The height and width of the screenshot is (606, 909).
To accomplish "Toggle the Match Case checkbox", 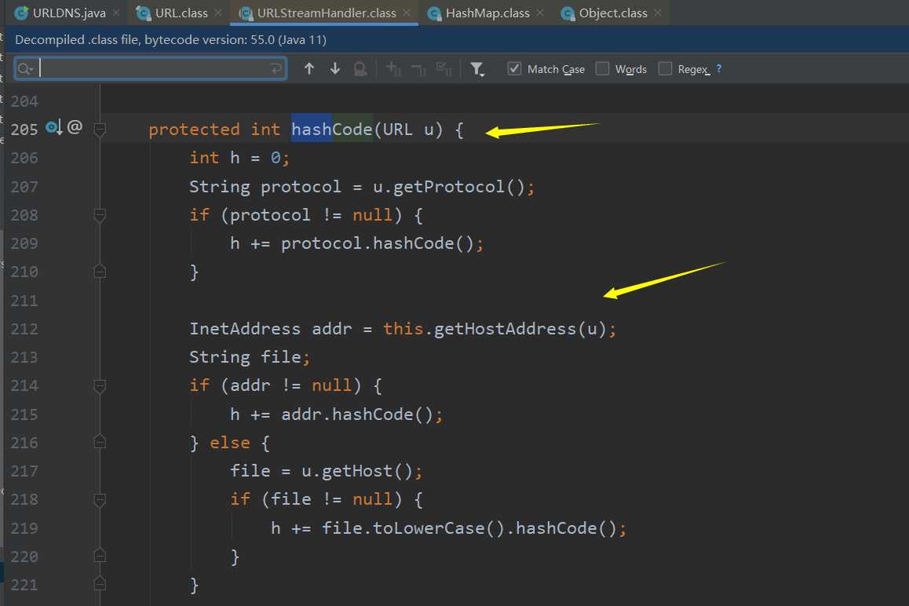I will (x=513, y=69).
